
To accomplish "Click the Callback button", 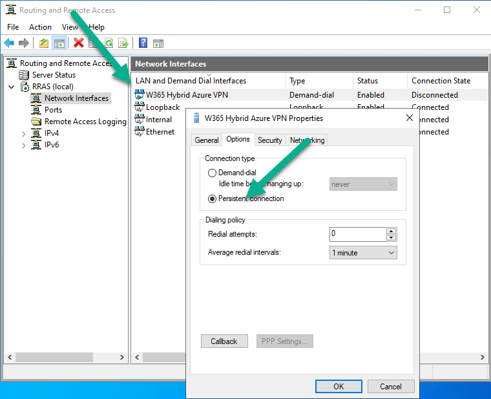I will [x=224, y=341].
